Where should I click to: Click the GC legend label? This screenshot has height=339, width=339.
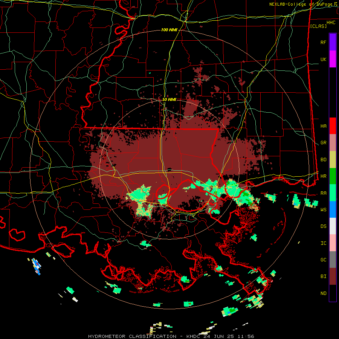(323, 260)
